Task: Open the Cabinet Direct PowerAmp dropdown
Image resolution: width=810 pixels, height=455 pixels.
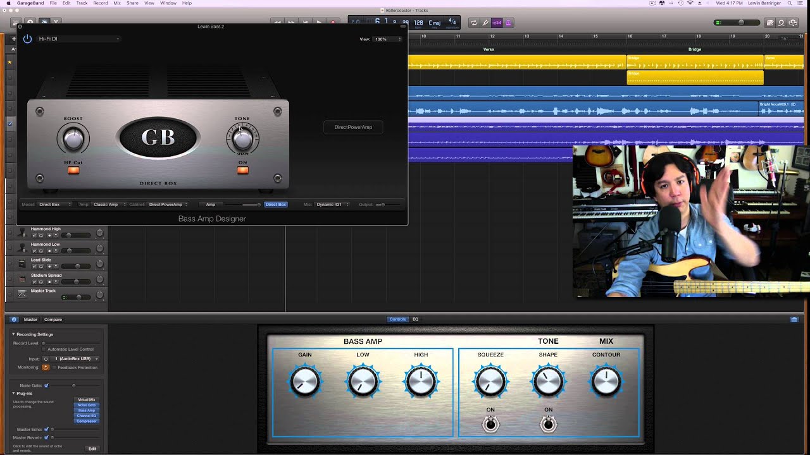Action: click(168, 204)
